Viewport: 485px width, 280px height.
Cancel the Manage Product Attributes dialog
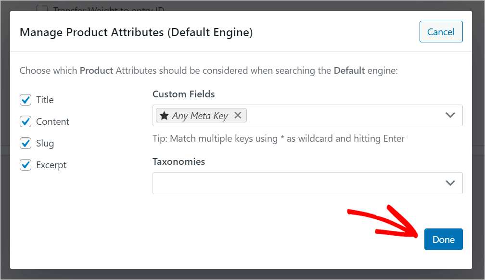coord(441,32)
